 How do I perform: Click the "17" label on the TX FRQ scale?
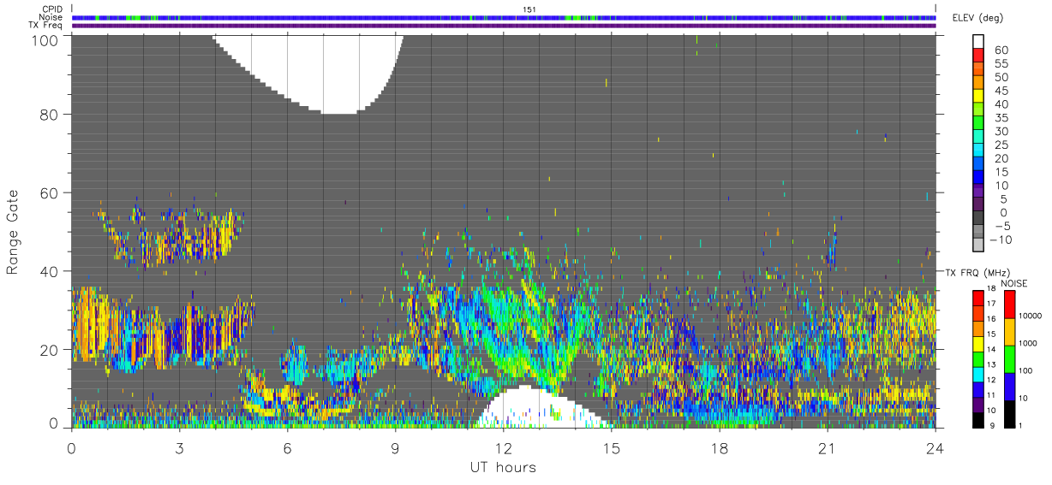click(992, 304)
